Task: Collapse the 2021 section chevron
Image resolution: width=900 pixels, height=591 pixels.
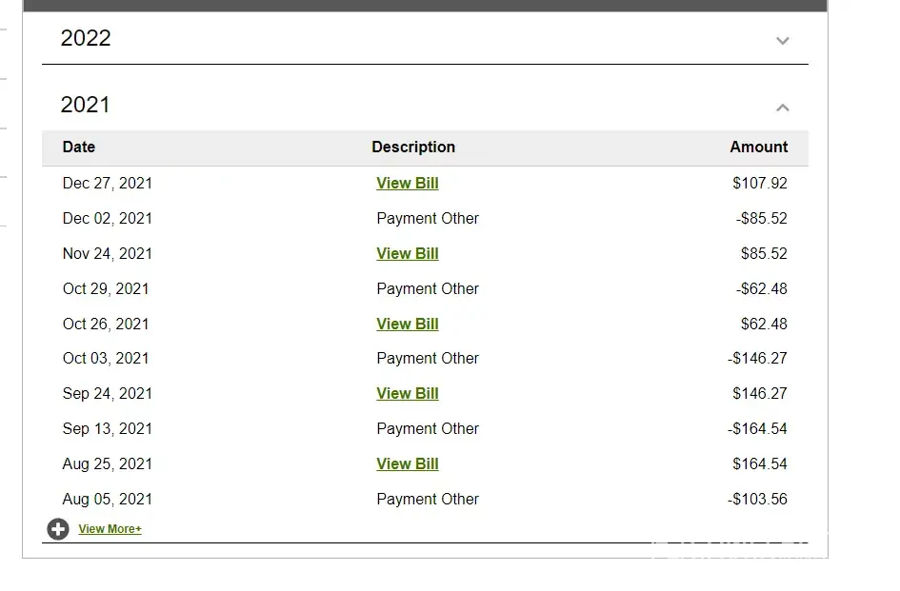Action: pos(783,108)
